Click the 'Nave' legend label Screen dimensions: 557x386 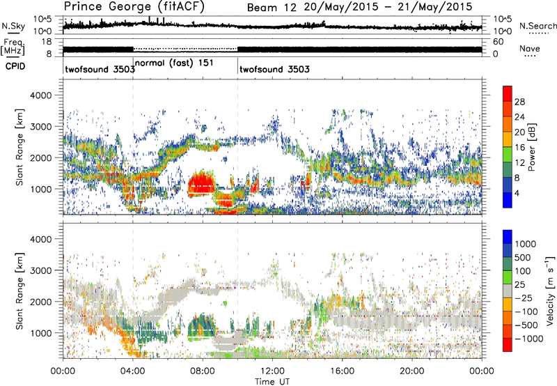(530, 48)
